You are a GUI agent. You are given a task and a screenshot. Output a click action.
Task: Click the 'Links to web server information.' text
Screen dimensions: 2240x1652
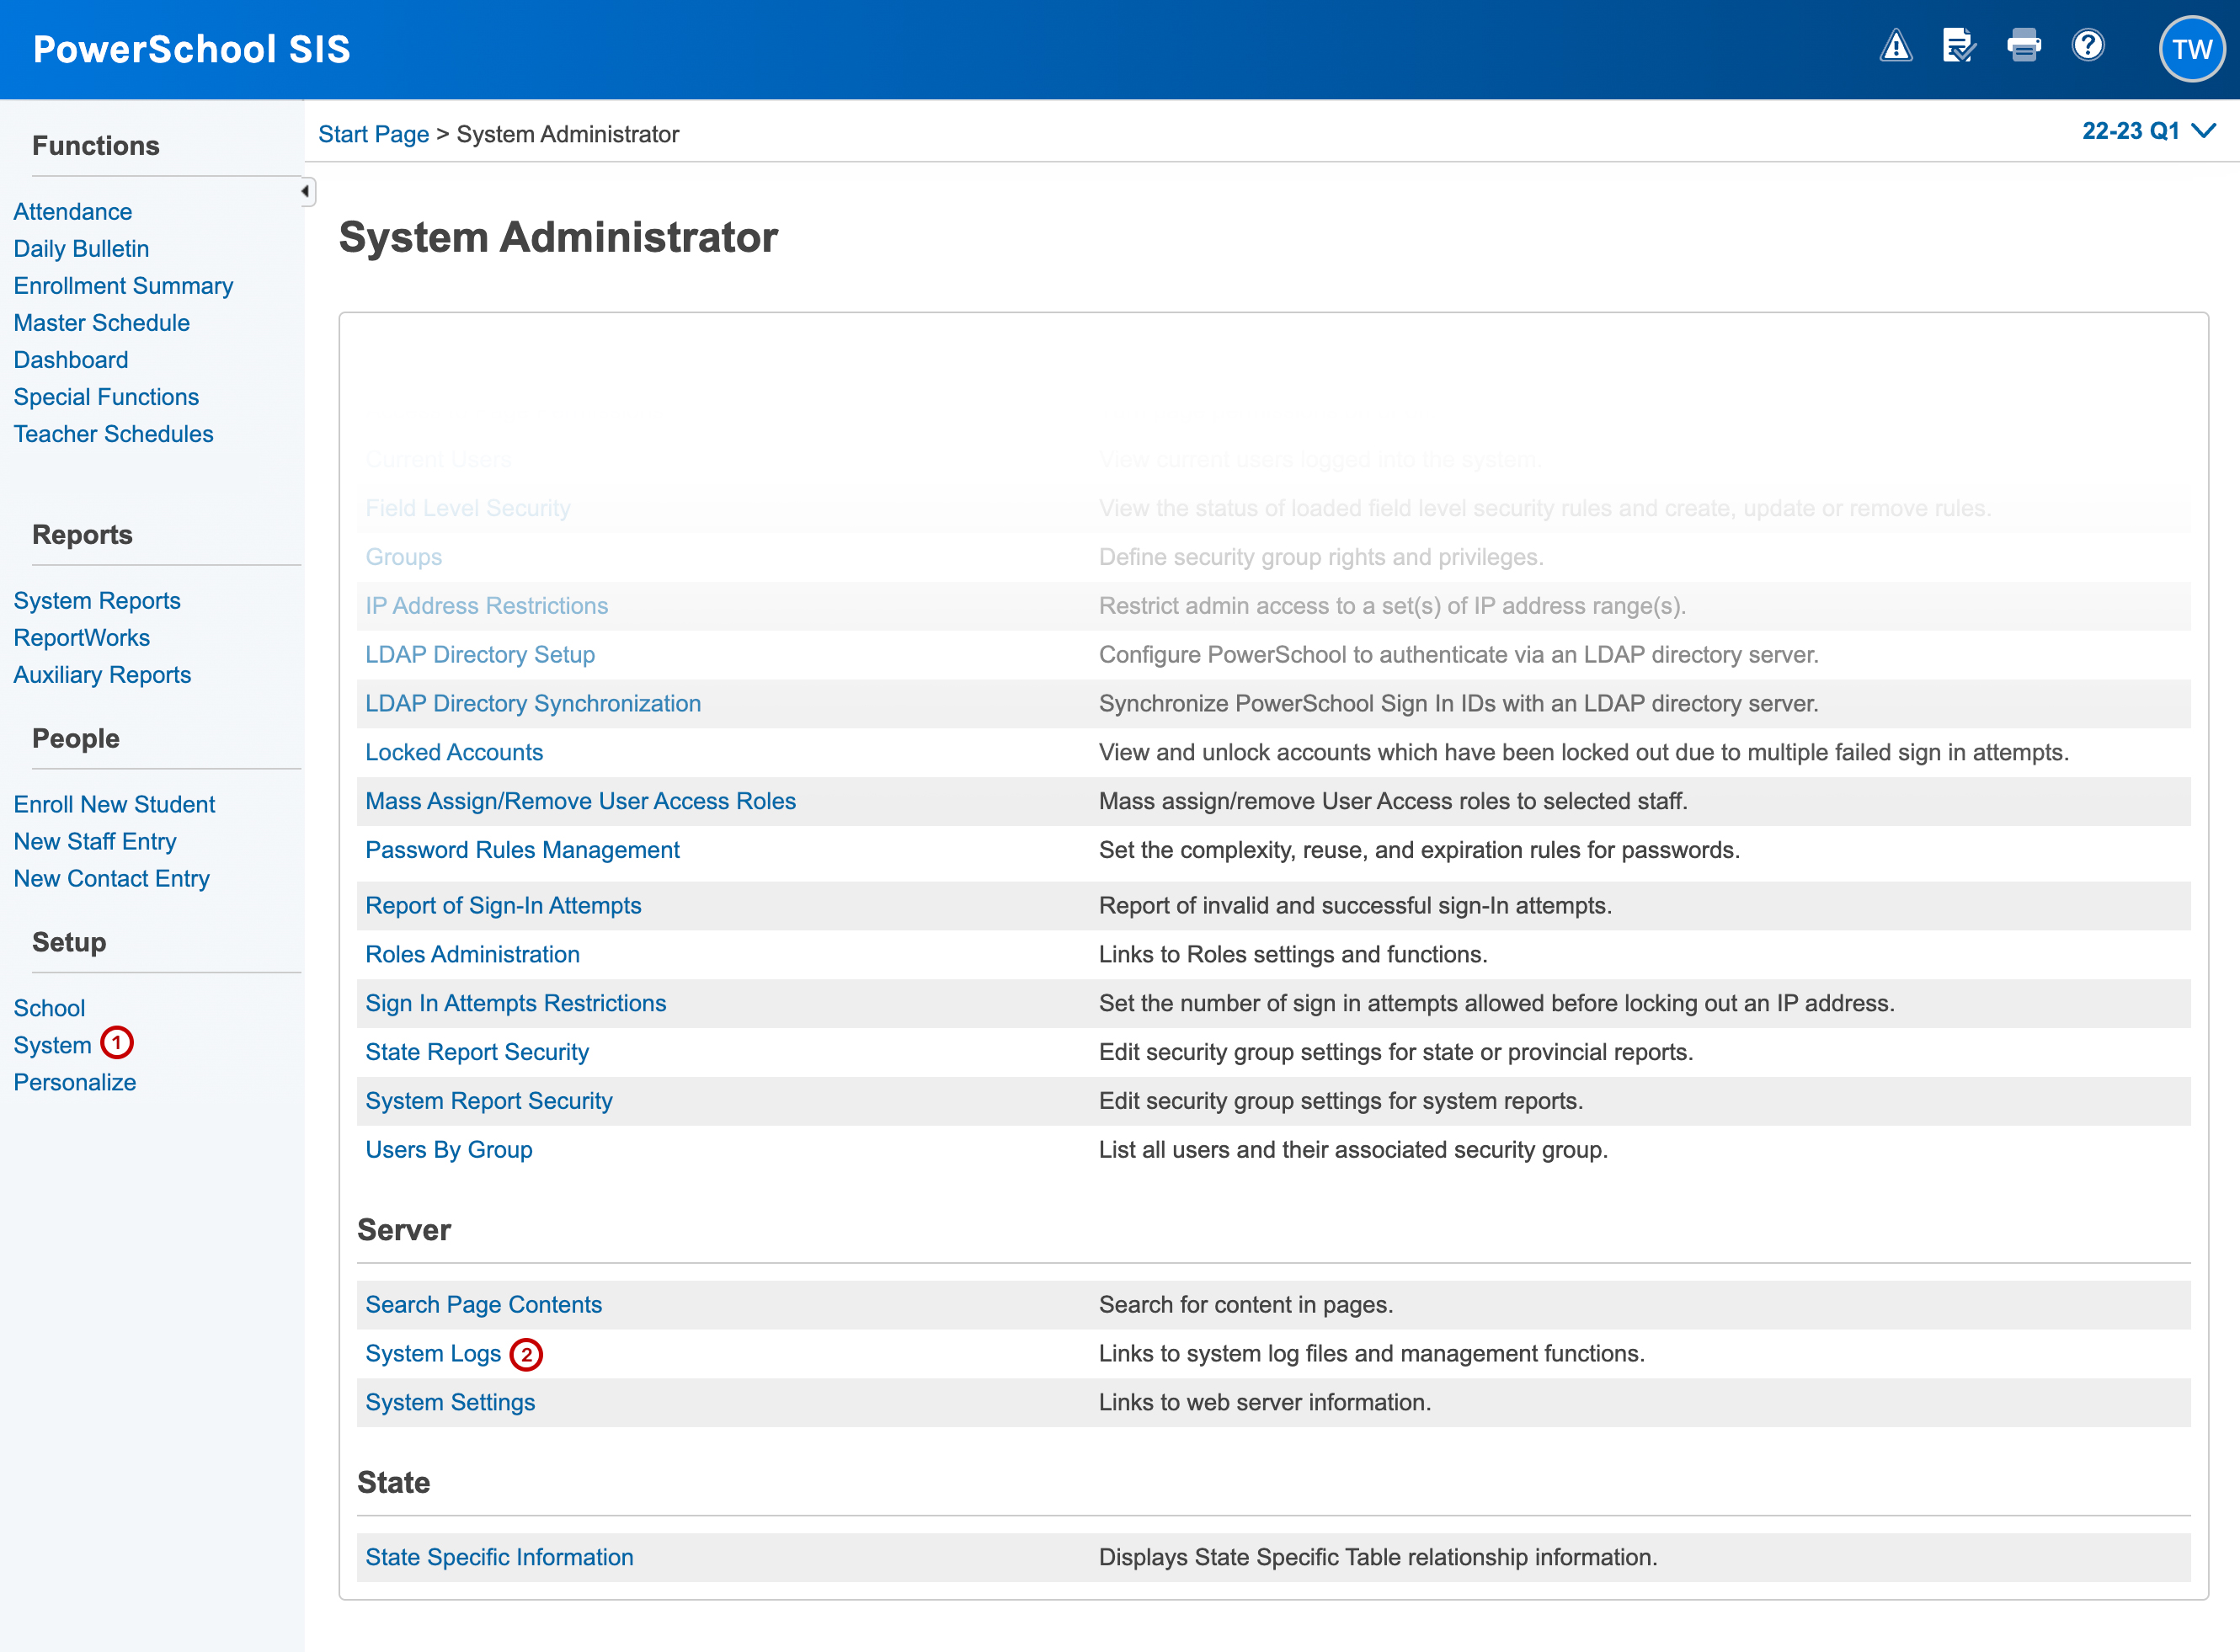[1265, 1403]
